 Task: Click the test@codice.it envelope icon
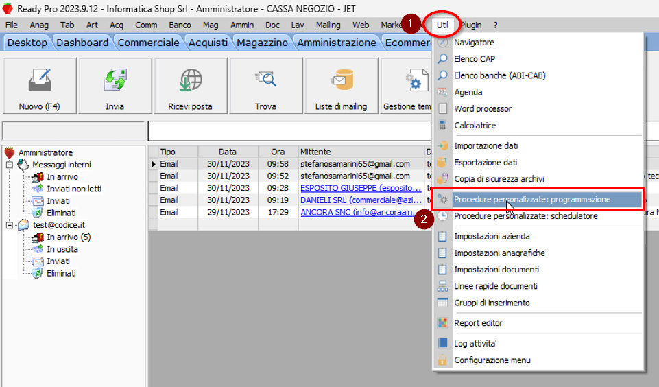[x=24, y=225]
